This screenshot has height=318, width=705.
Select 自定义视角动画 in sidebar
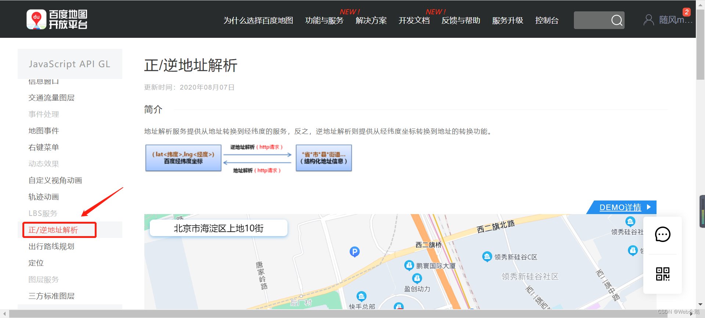(55, 180)
